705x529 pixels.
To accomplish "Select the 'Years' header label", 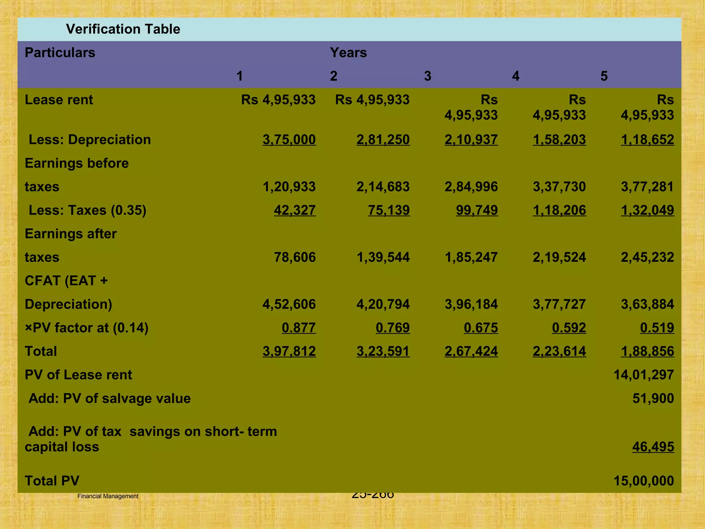I will point(348,52).
